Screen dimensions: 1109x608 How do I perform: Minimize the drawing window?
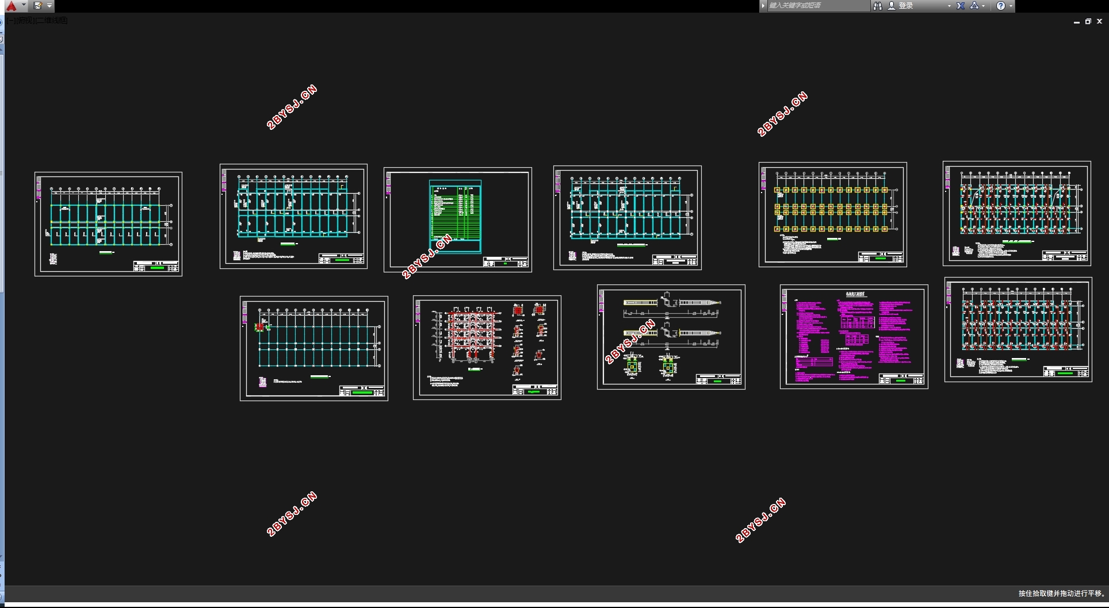(1076, 21)
